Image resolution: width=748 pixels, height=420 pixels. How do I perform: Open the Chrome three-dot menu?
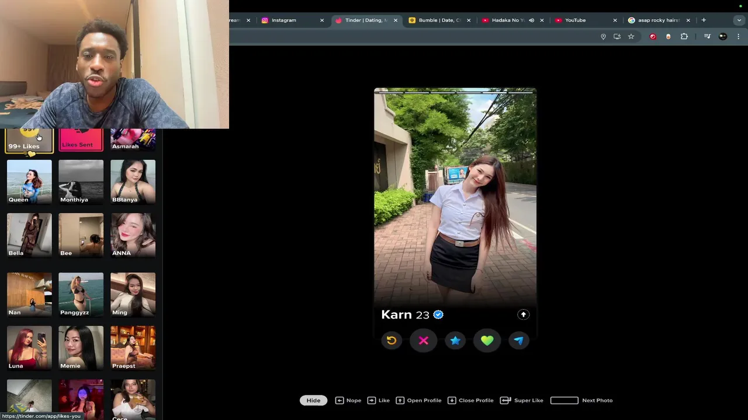739,36
